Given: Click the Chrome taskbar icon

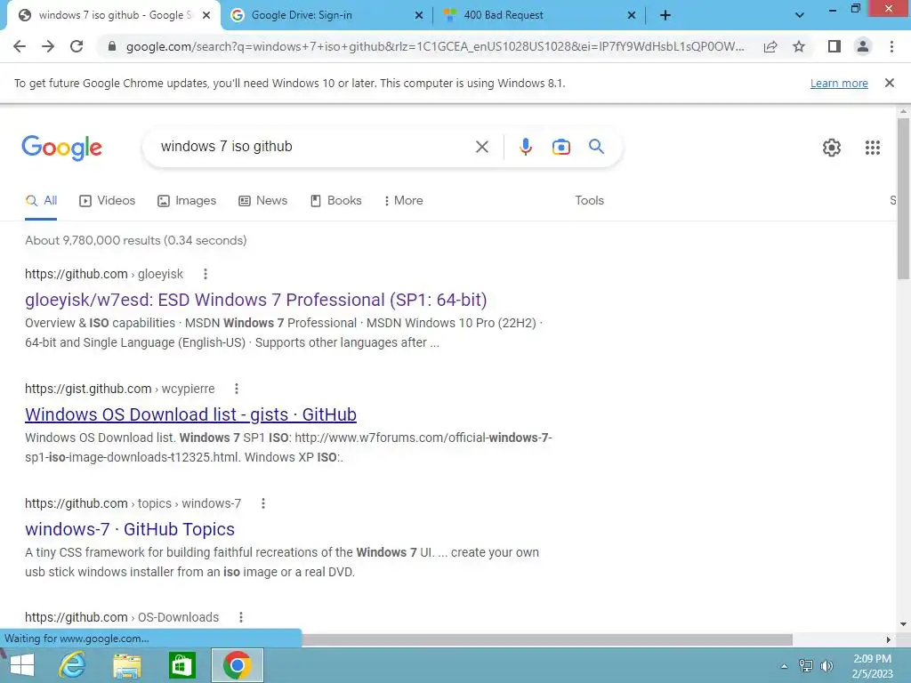Looking at the screenshot, I should (x=237, y=665).
